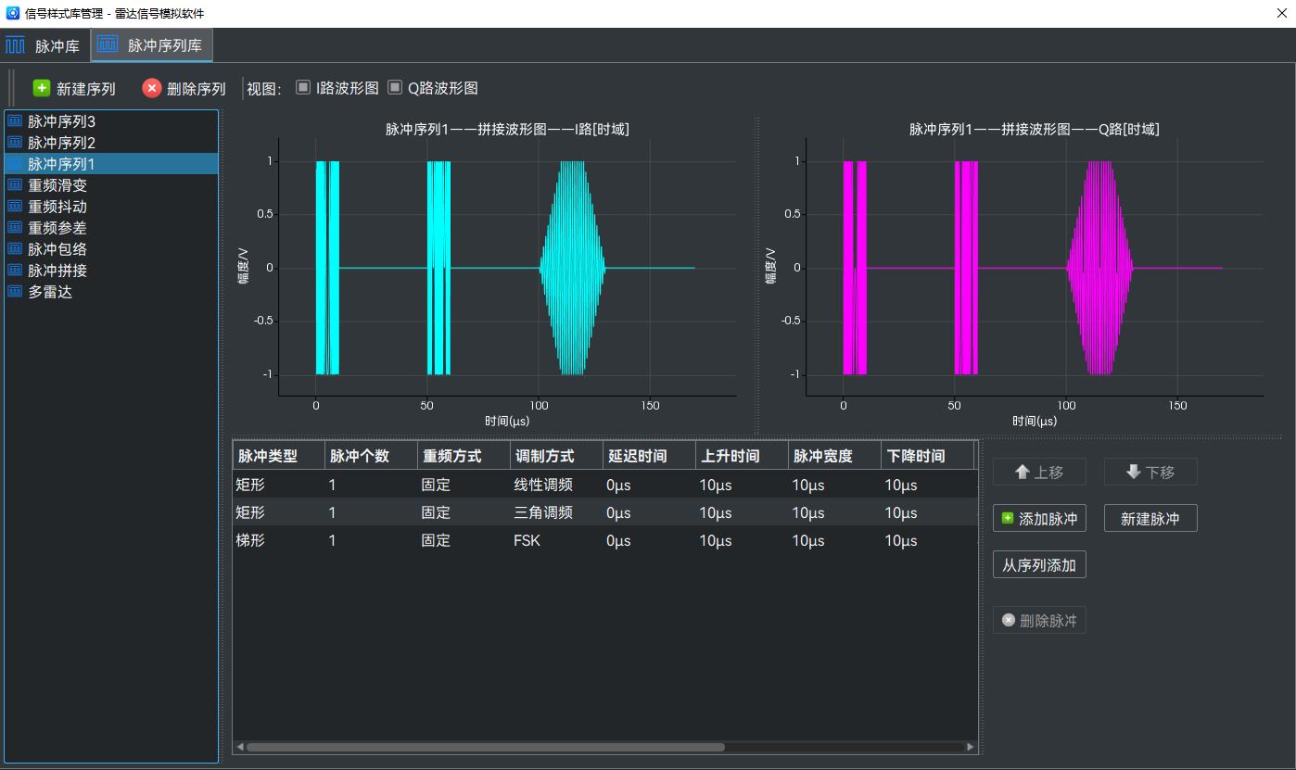Toggle the Q路波形图 checkbox
Image resolution: width=1296 pixels, height=770 pixels.
(395, 87)
